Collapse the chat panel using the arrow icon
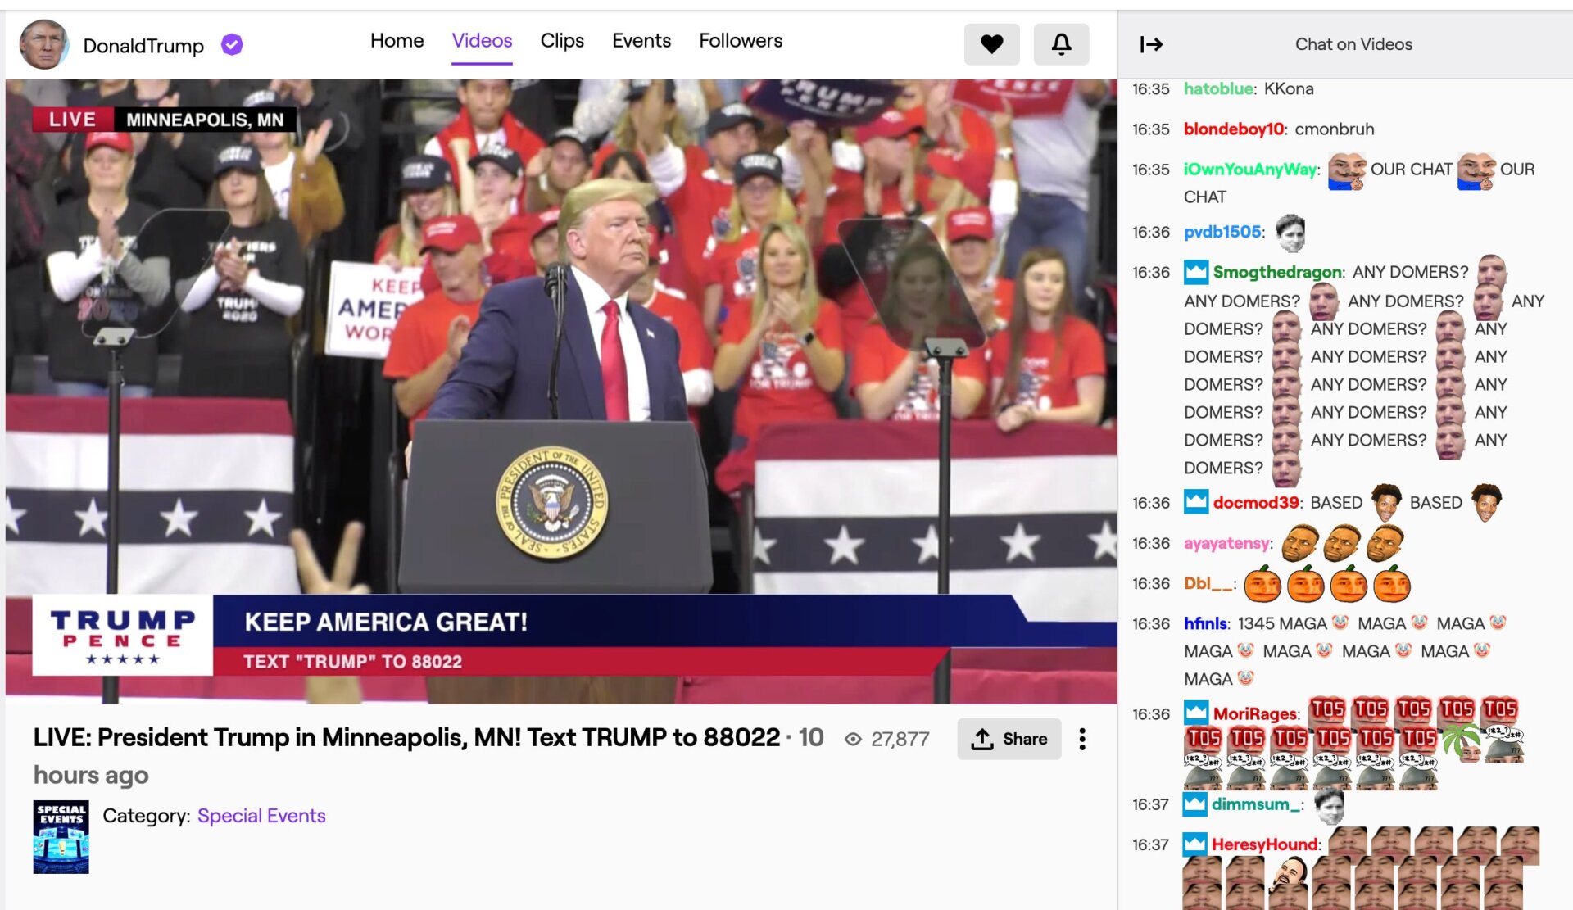Screen dimensions: 1573x910 point(1152,44)
